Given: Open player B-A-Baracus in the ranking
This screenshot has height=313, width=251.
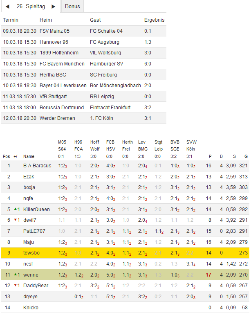Looking at the screenshot, I should click(37, 166).
